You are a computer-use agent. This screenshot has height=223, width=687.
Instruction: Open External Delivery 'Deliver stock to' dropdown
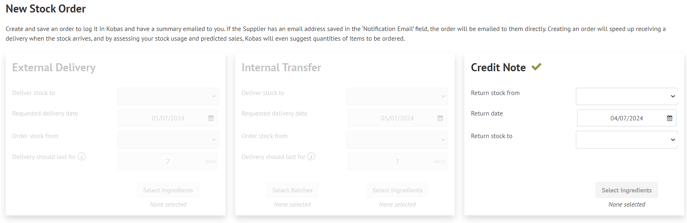(168, 97)
